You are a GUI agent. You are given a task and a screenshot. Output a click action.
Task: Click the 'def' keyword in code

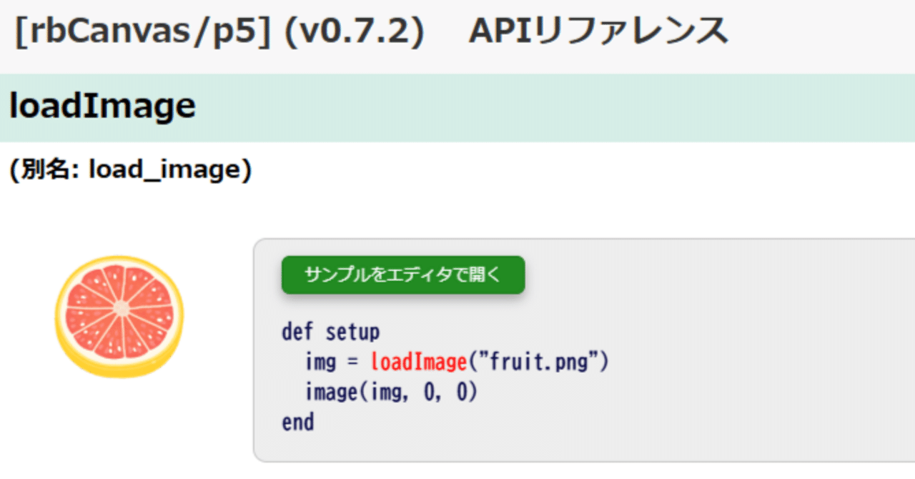click(x=297, y=332)
